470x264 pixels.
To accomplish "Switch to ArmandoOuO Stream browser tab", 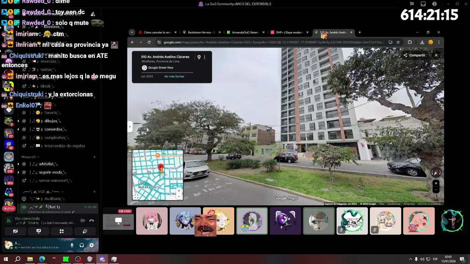I will click(246, 32).
